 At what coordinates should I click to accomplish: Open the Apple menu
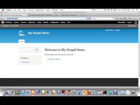coord(3,10)
